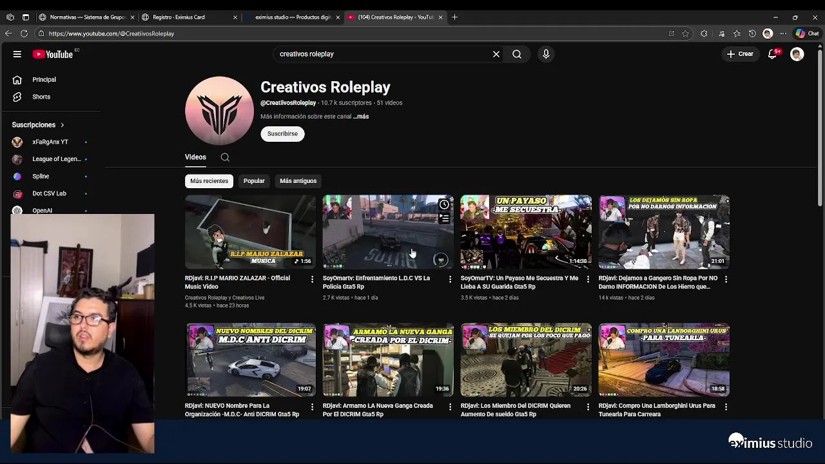Open options for Gangero Sin Ropa video

(x=726, y=279)
